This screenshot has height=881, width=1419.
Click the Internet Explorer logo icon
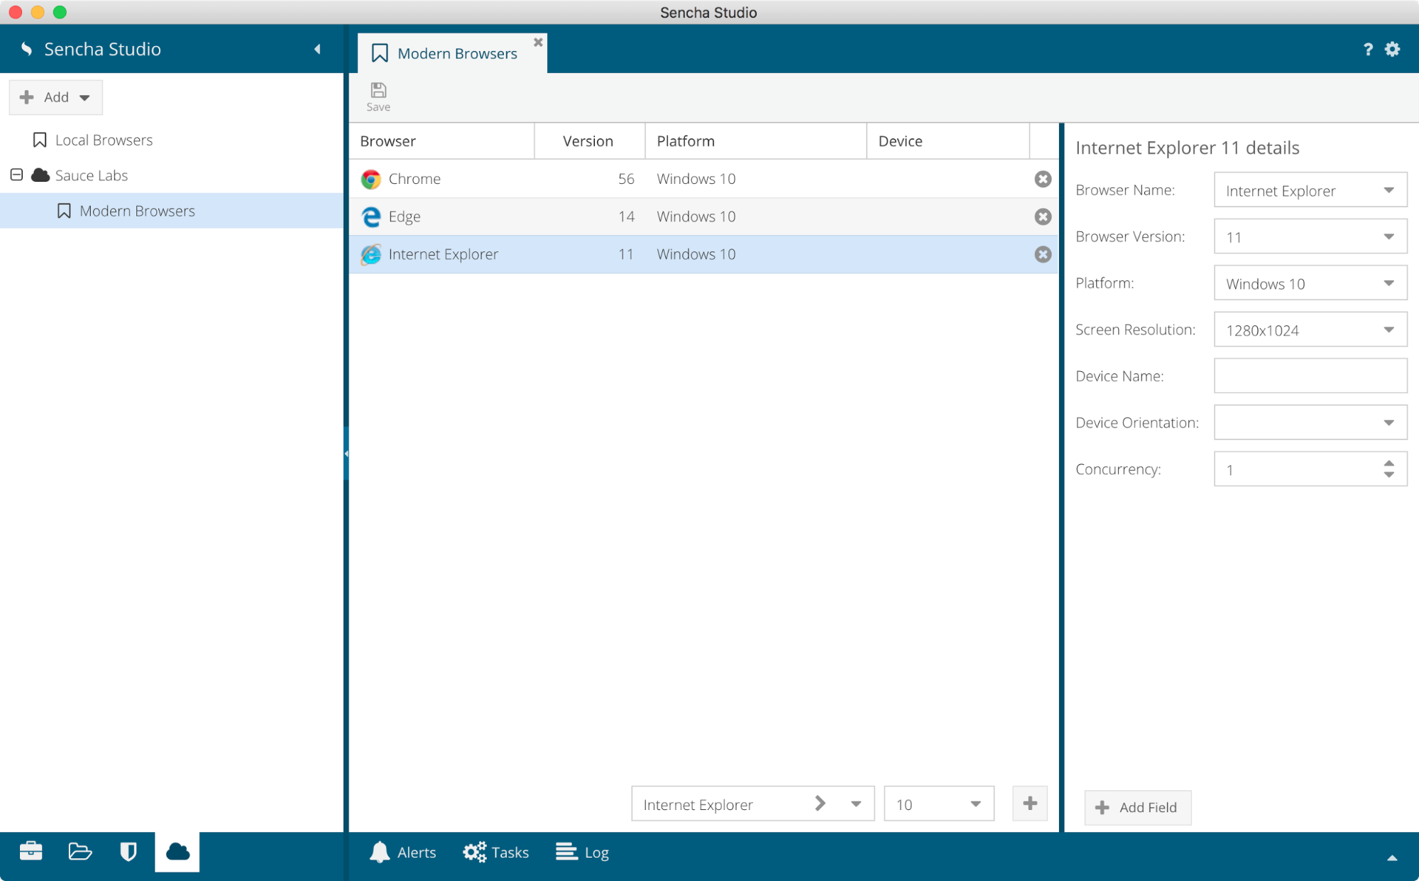pos(371,254)
